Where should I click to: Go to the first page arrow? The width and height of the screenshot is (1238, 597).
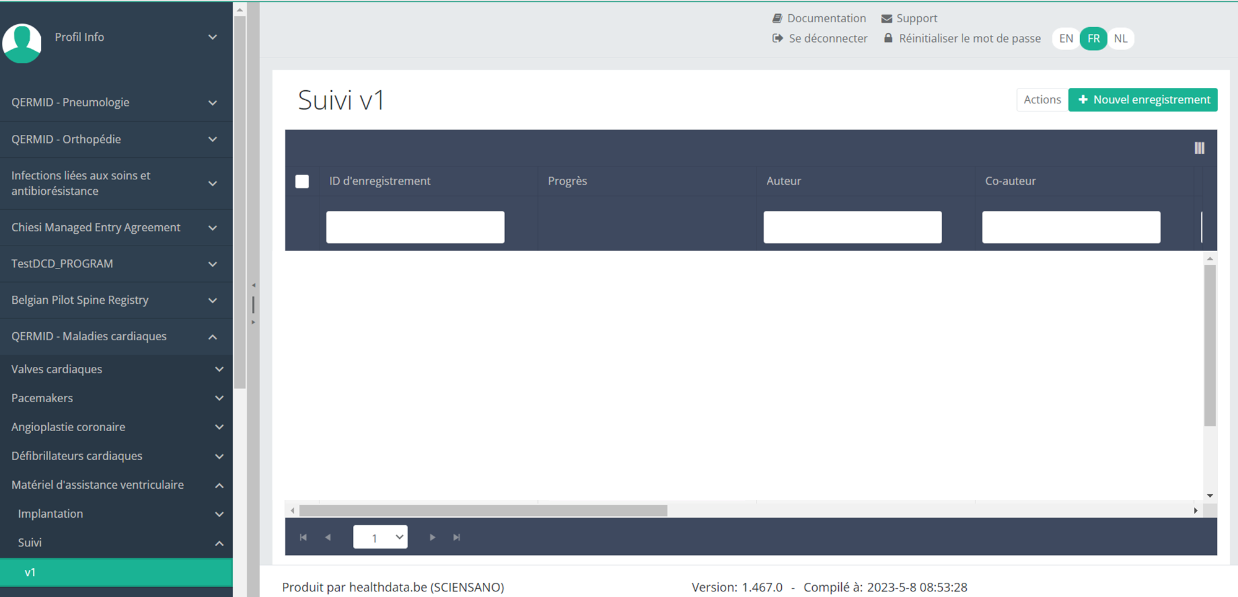[x=303, y=537]
